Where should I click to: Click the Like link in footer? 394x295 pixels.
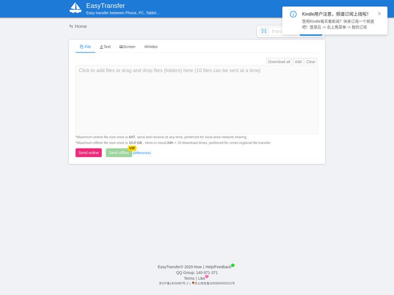pos(201,279)
